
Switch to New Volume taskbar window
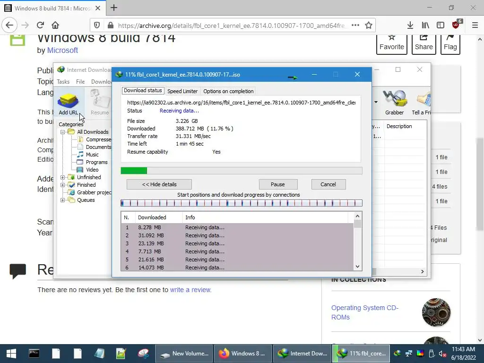(x=184, y=354)
